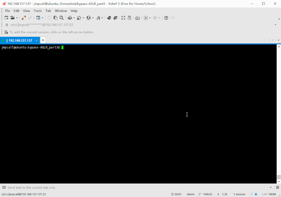Expand the Properties dropdown arrow
The height and width of the screenshot is (197, 281).
42,18
